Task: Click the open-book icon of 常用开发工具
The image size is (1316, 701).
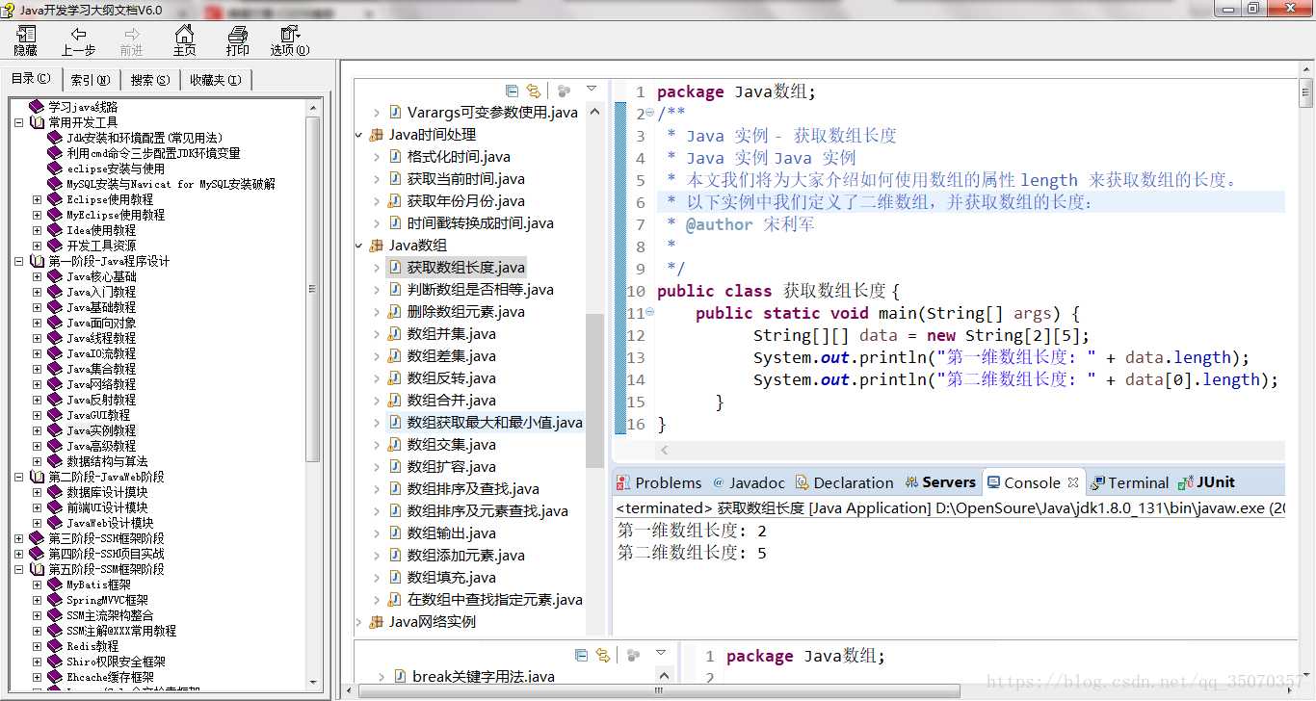Action: [37, 122]
